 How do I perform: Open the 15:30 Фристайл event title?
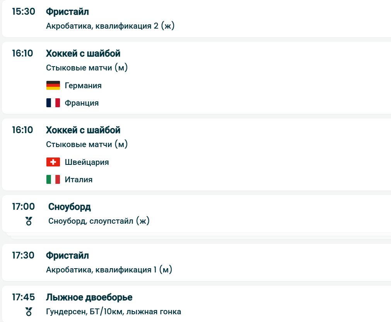[67, 12]
